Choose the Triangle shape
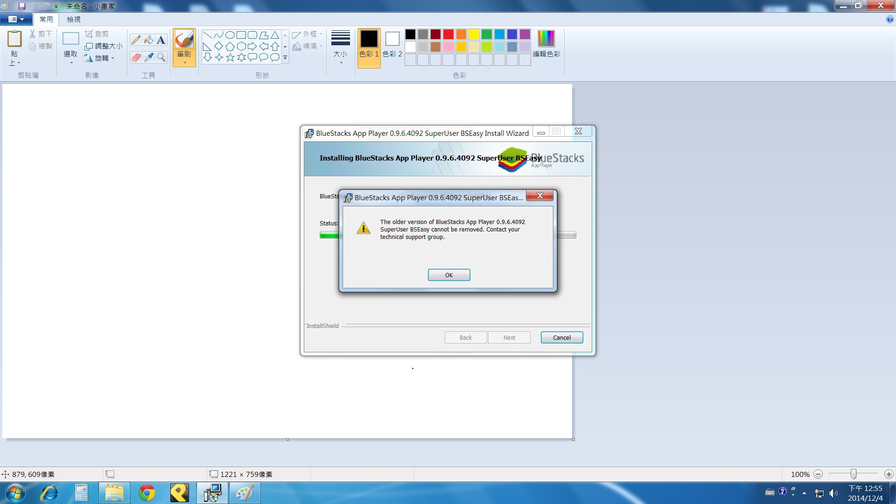Image resolution: width=896 pixels, height=504 pixels. tap(275, 35)
